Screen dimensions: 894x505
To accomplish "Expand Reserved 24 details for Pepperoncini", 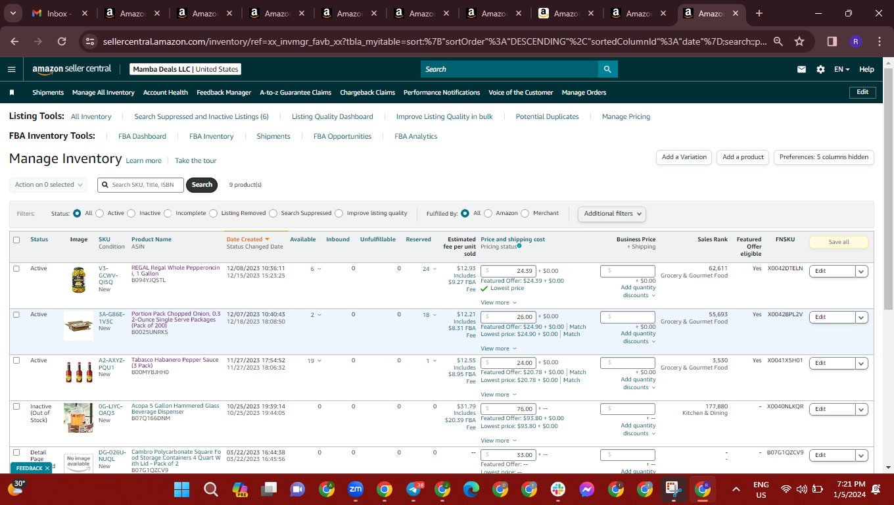I will (x=430, y=268).
